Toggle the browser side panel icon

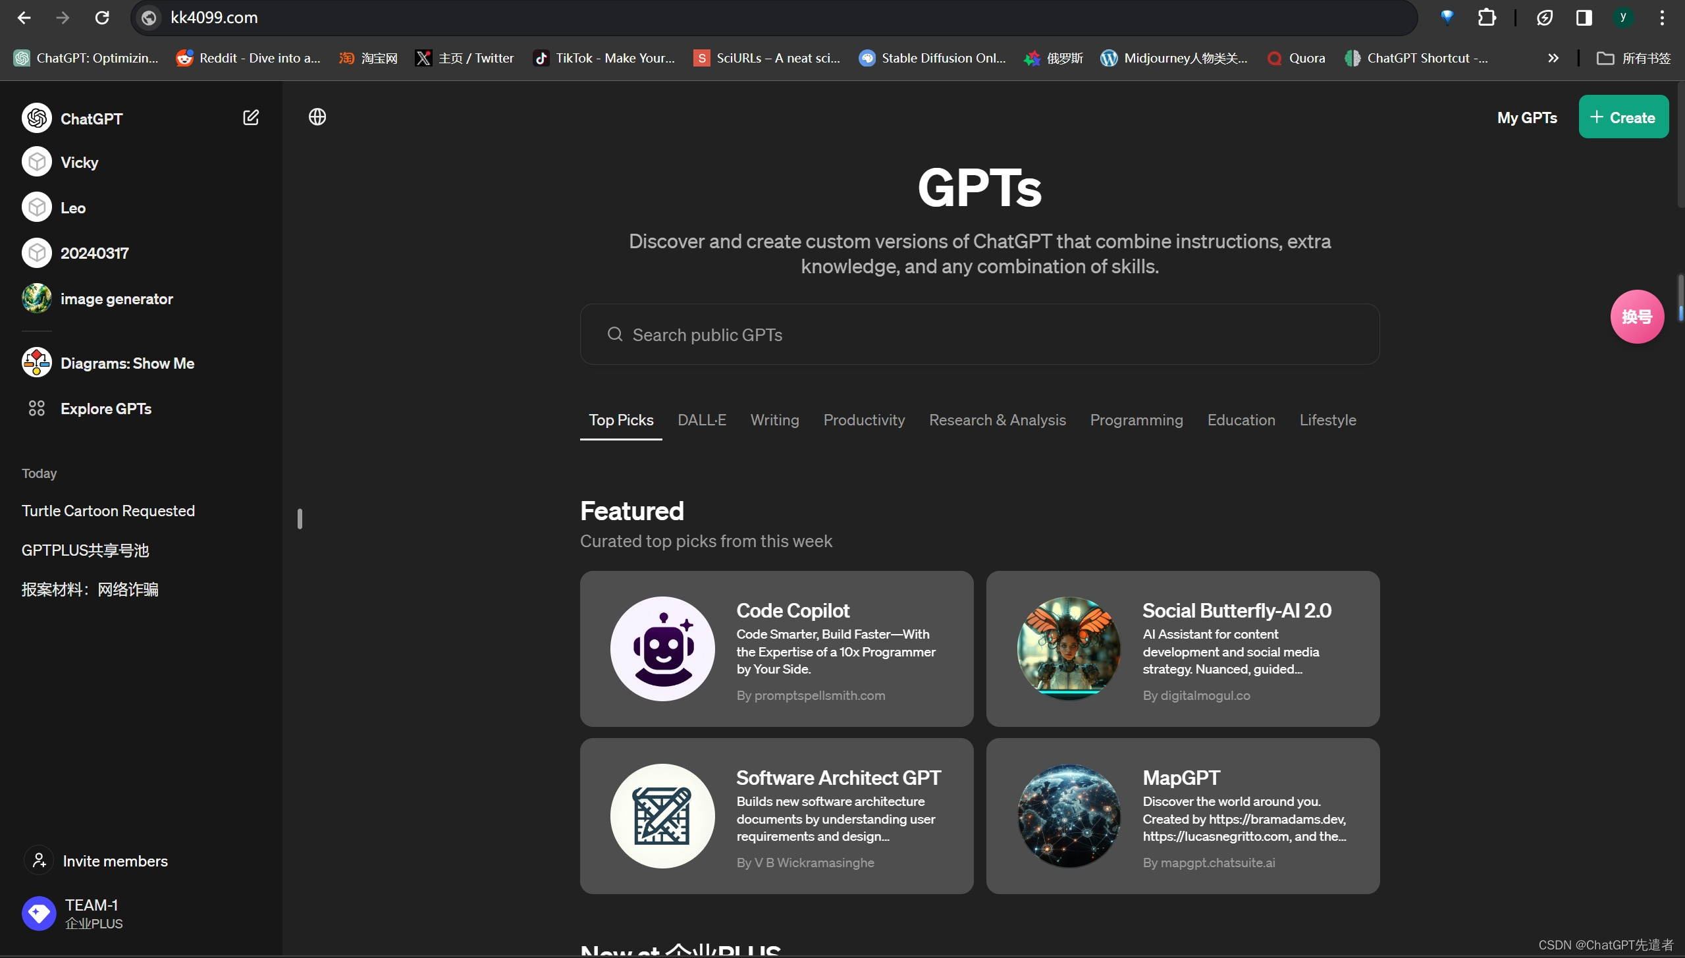1584,18
